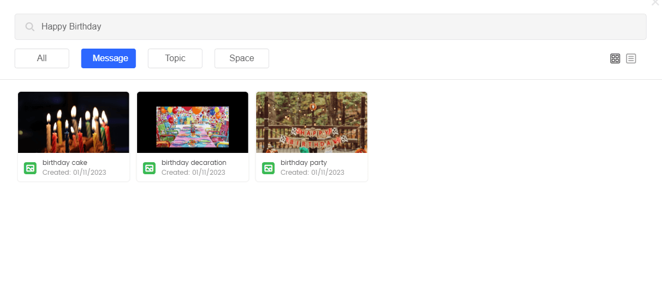Open the birthday party banner thumbnail
The image size is (662, 308).
312,122
